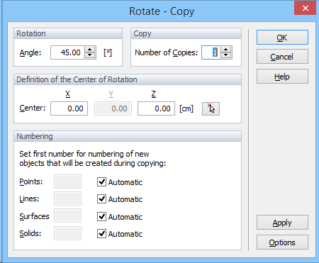319x263 pixels.
Task: Click the Center Z coordinate field
Action: point(156,108)
